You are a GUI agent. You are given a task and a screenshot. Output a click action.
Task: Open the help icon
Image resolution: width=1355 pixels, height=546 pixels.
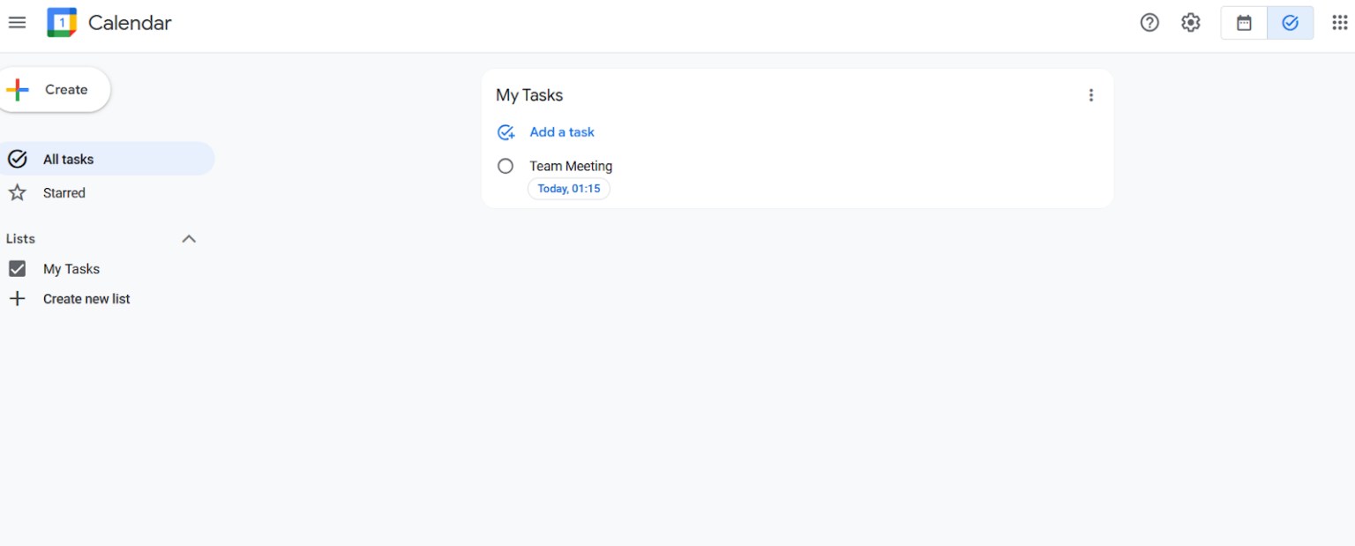(x=1149, y=22)
